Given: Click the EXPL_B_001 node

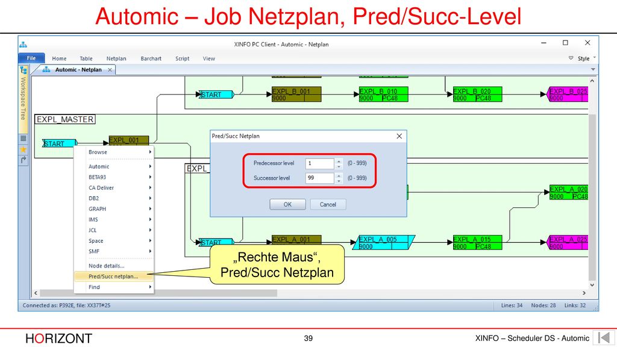Looking at the screenshot, I should [x=296, y=95].
